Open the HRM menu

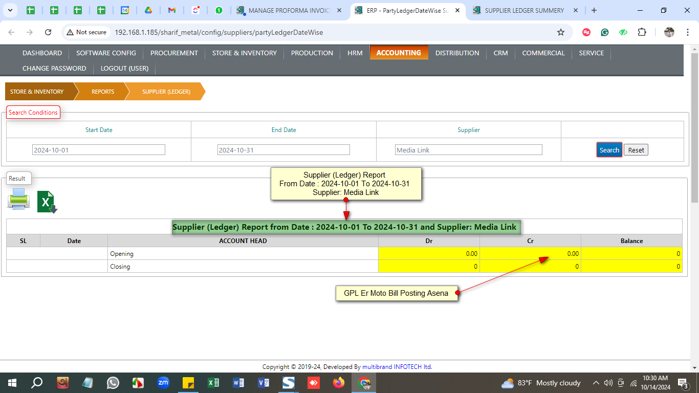click(355, 53)
